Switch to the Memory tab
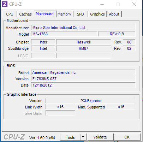Viewport: 143px width, 142px height. pos(64,14)
